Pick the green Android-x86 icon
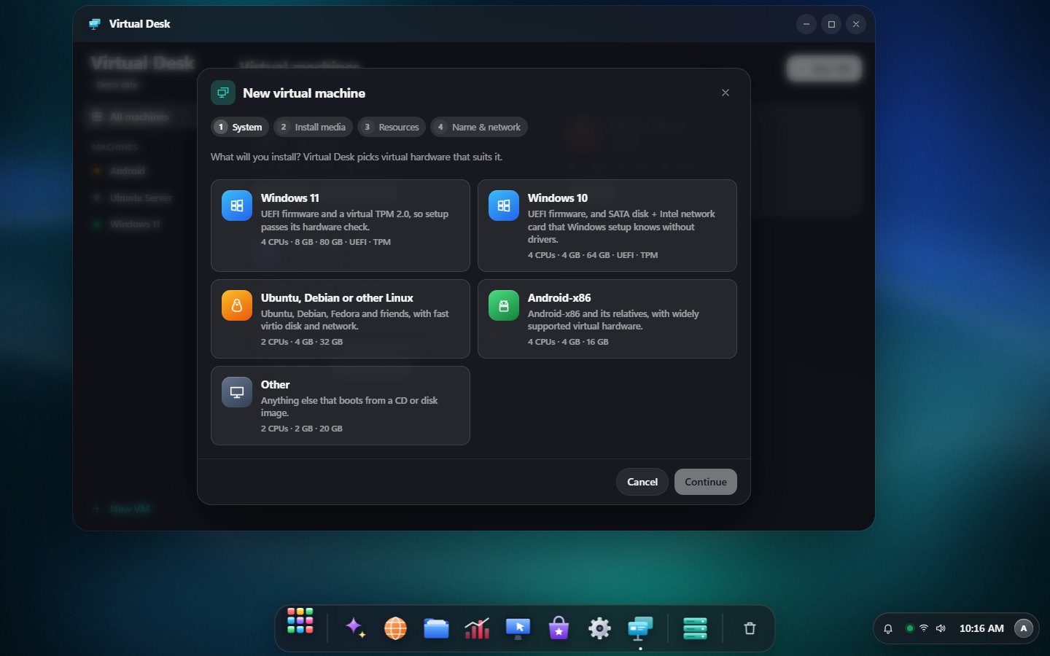 pyautogui.click(x=504, y=305)
